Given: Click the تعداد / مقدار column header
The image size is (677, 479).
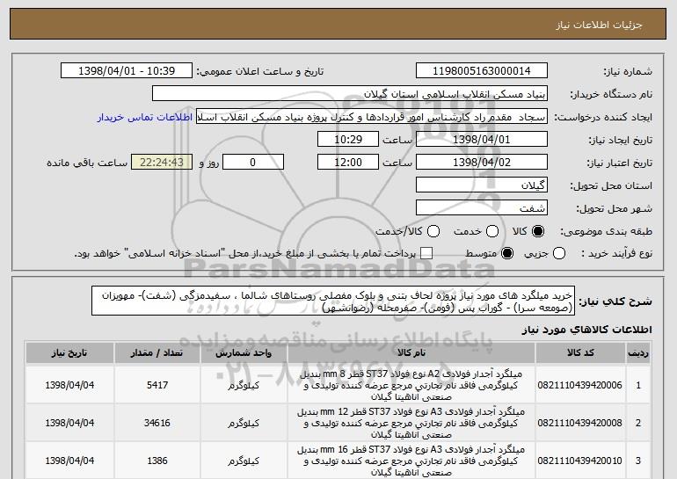Looking at the screenshot, I should coord(157,353).
